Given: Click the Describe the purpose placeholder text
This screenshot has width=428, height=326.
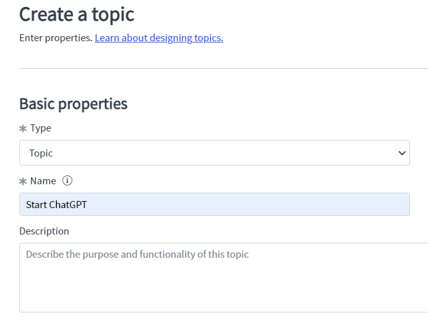Looking at the screenshot, I should point(137,254).
